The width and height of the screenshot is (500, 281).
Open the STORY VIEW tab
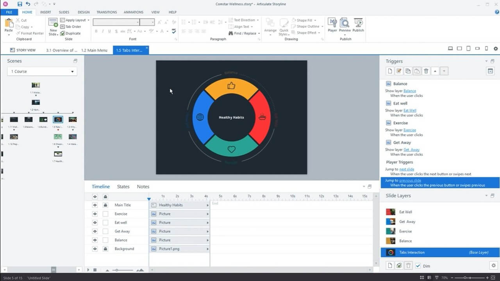[x=23, y=50]
